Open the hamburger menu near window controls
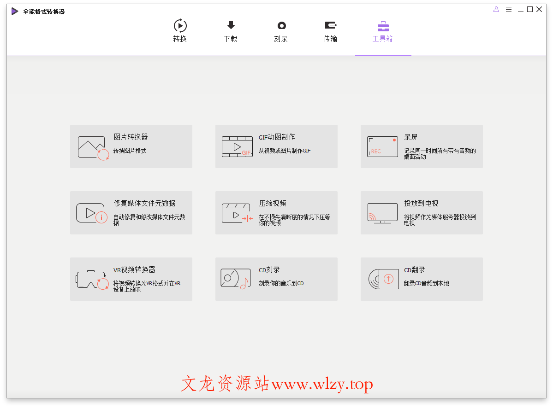Image resolution: width=553 pixels, height=409 pixels. click(x=508, y=9)
